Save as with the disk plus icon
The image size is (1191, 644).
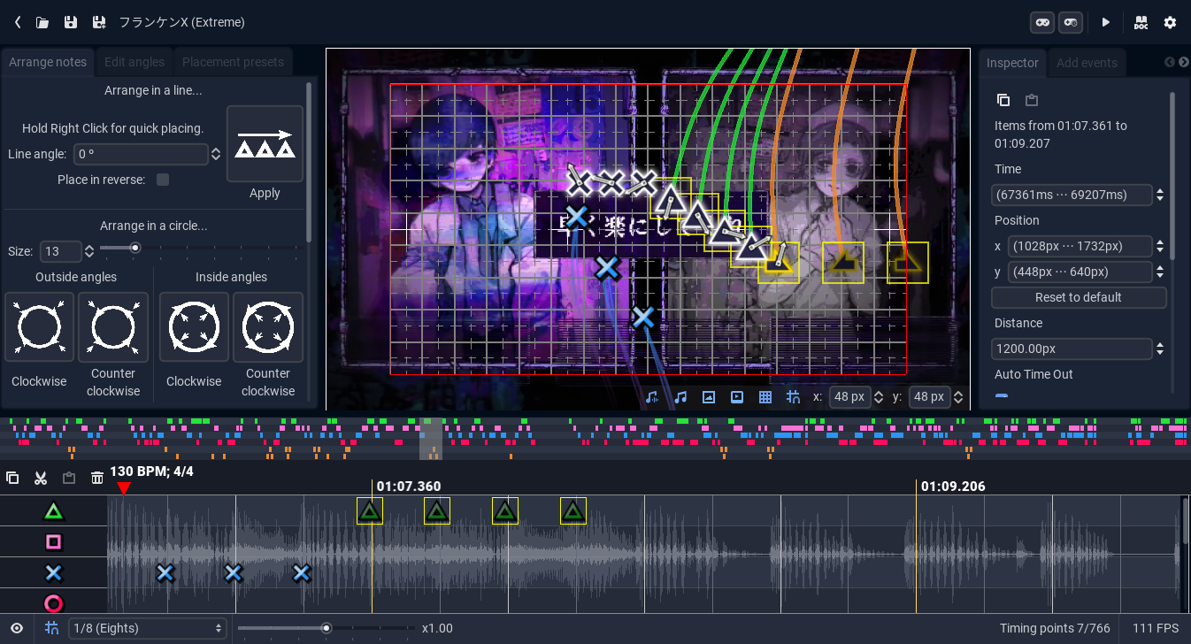(x=99, y=22)
